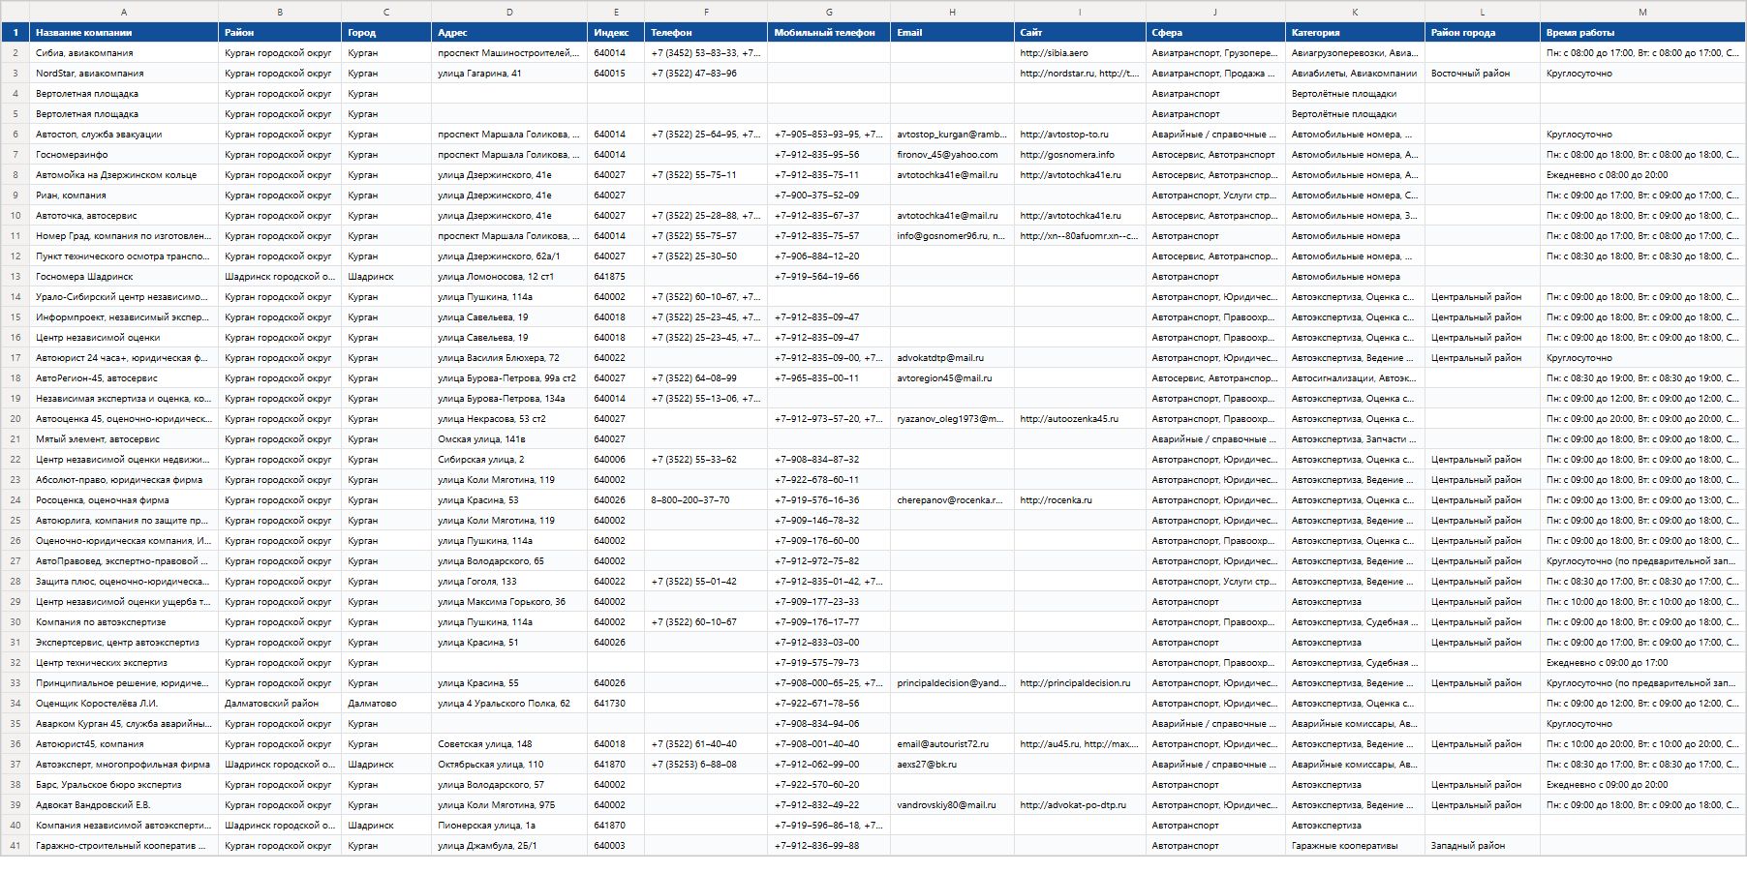Select the 'Адвокат Вандровский Е.В.' cell
The height and width of the screenshot is (873, 1747).
pyautogui.click(x=124, y=805)
